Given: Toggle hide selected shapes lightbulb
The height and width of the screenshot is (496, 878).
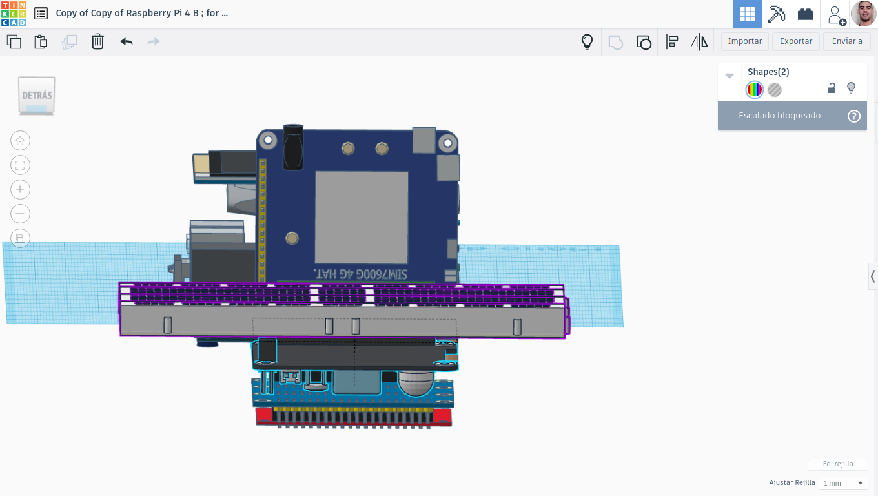Looking at the screenshot, I should (851, 88).
